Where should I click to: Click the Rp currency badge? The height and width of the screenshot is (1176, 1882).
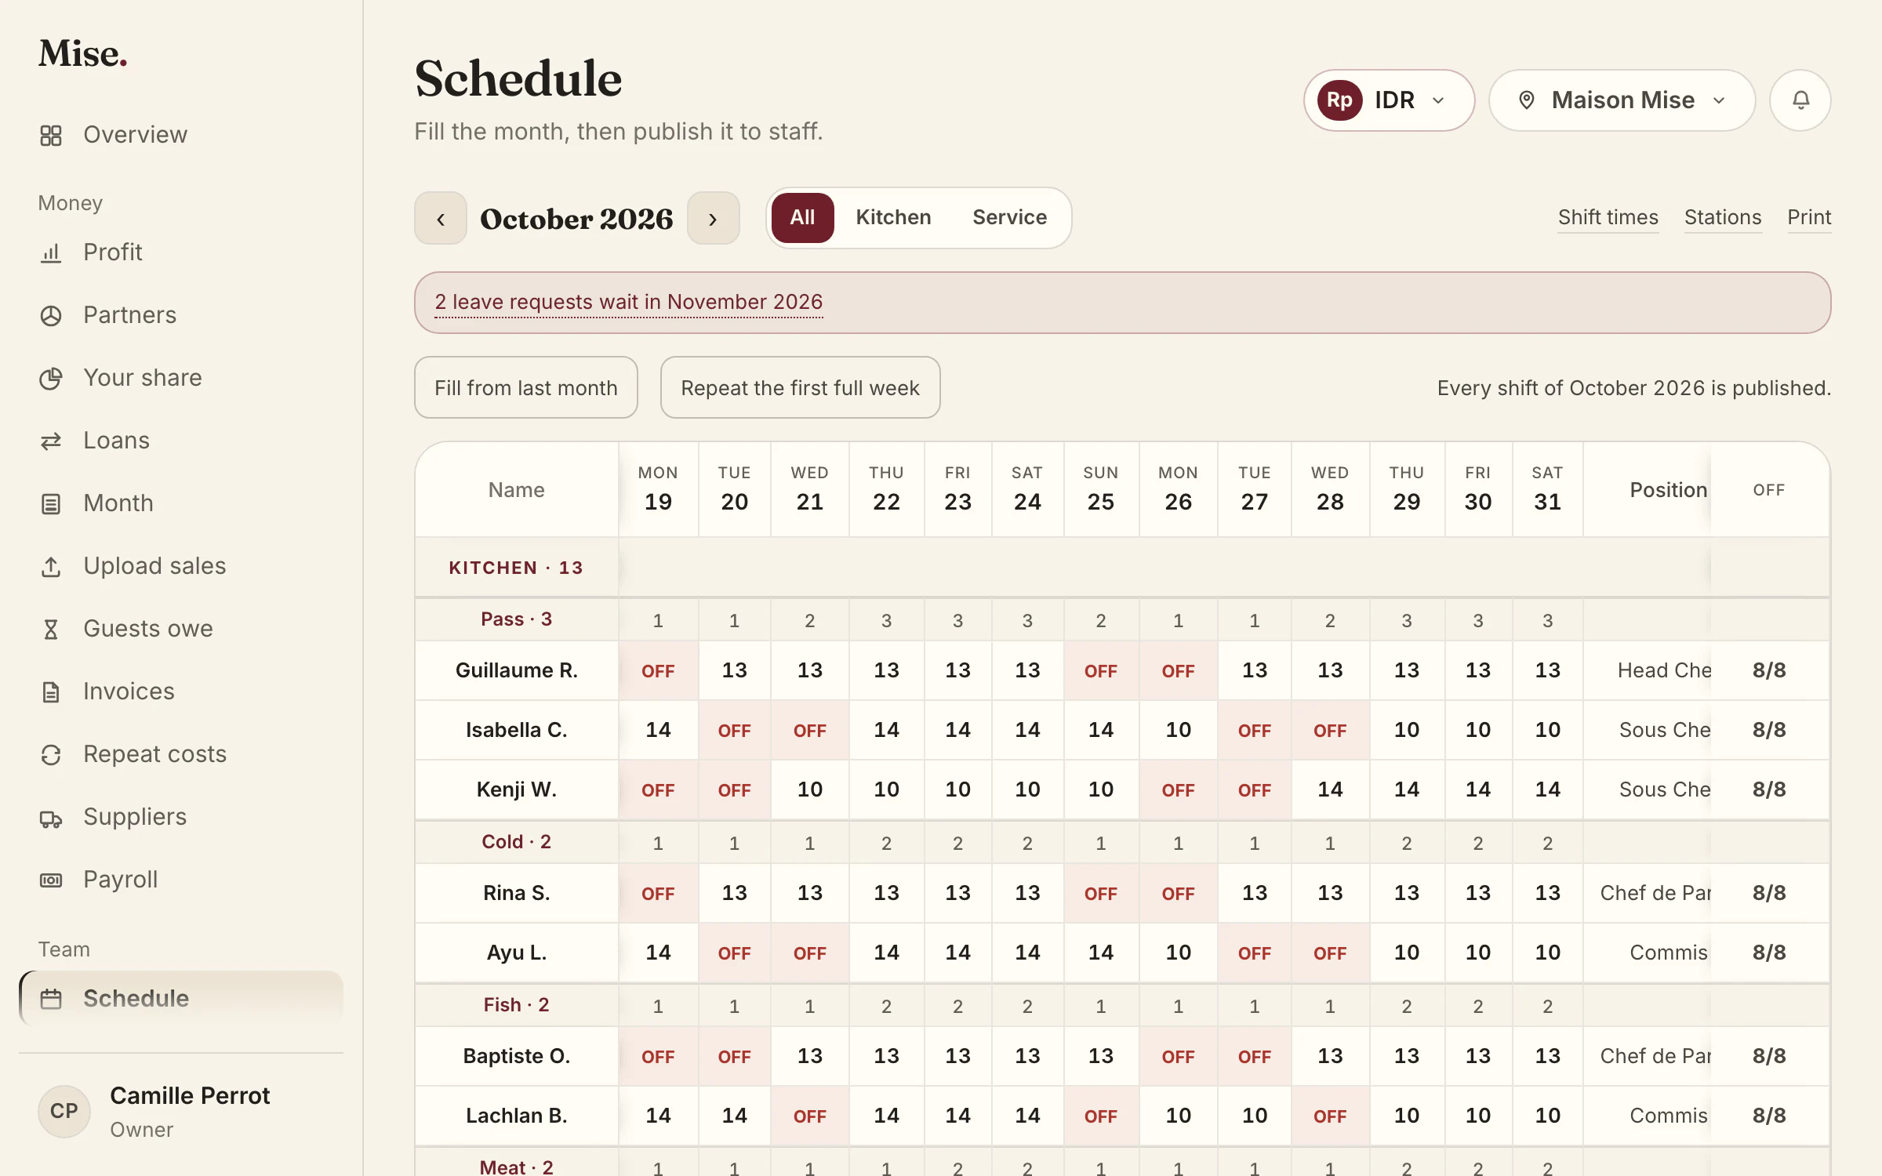(1339, 100)
